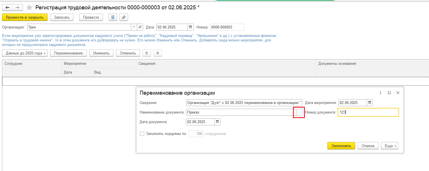The width and height of the screenshot is (429, 171).
Task: Click the Изменить button
Action: (x=101, y=53)
